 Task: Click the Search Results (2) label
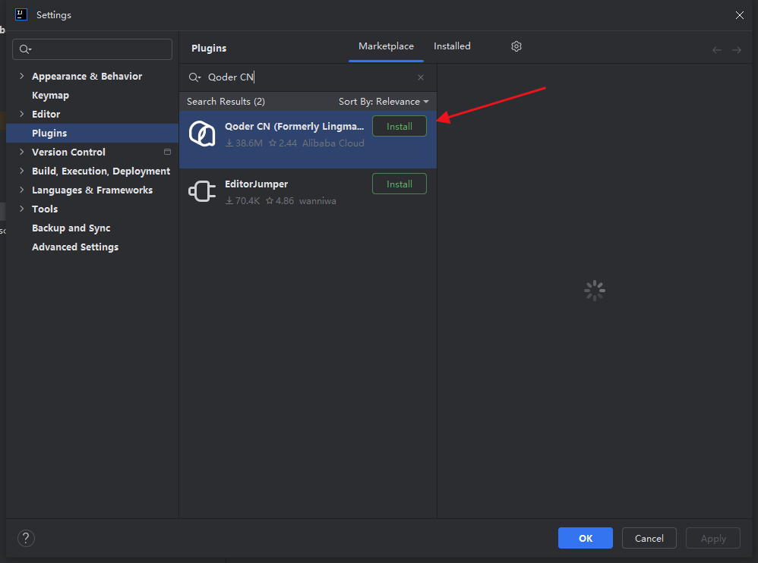click(x=226, y=102)
